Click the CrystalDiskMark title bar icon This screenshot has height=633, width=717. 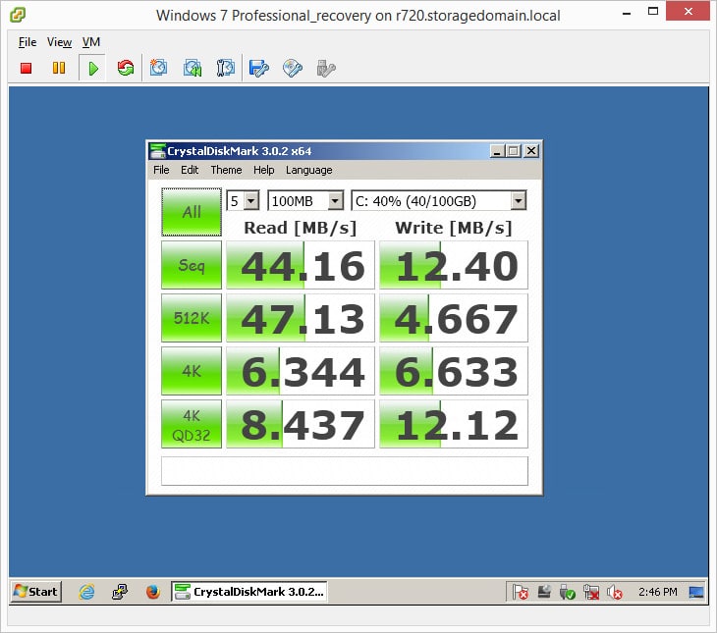pos(158,151)
